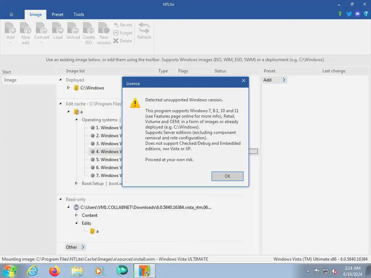The height and width of the screenshot is (278, 371).
Task: Open the Twitter link icon
Action: click(x=349, y=14)
